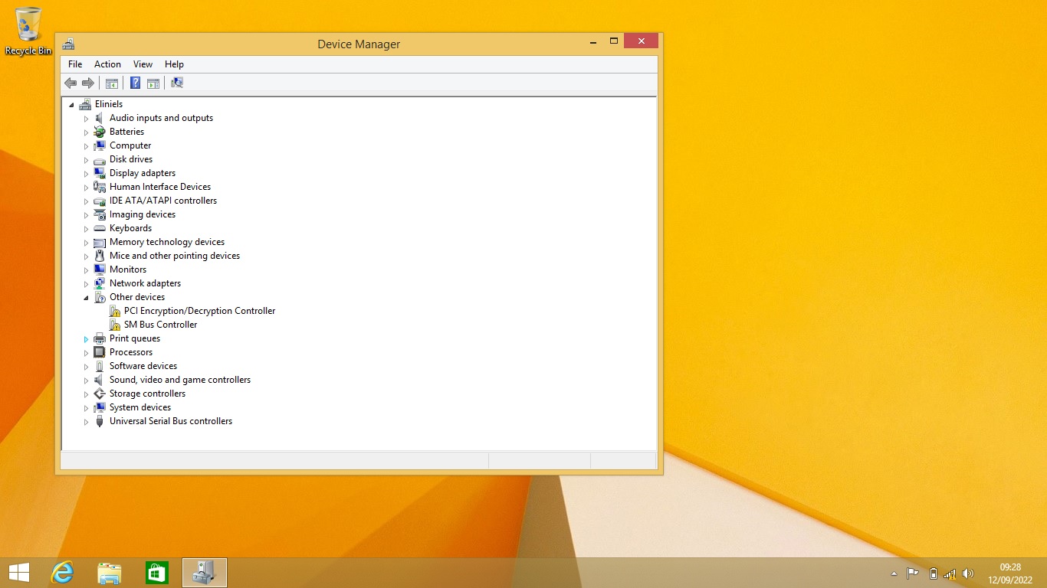Open the Action menu

click(x=107, y=64)
